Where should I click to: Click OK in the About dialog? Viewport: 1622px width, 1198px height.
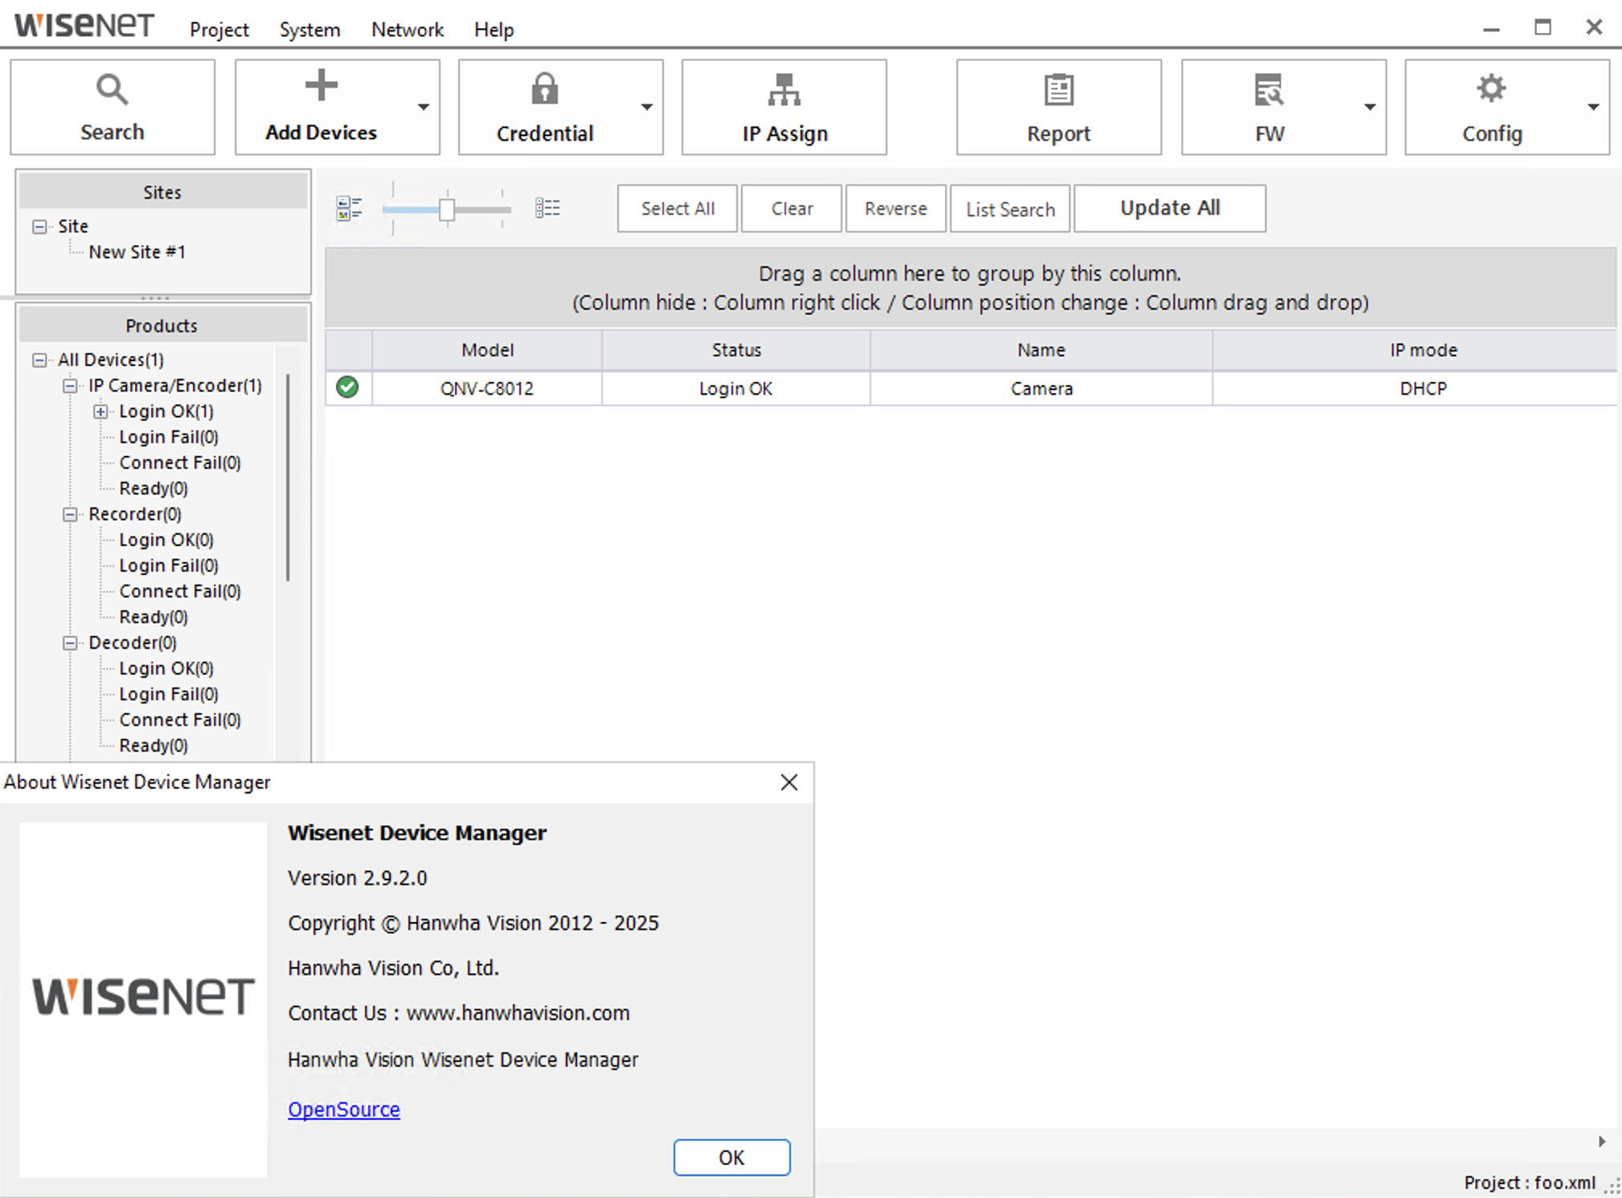(731, 1157)
